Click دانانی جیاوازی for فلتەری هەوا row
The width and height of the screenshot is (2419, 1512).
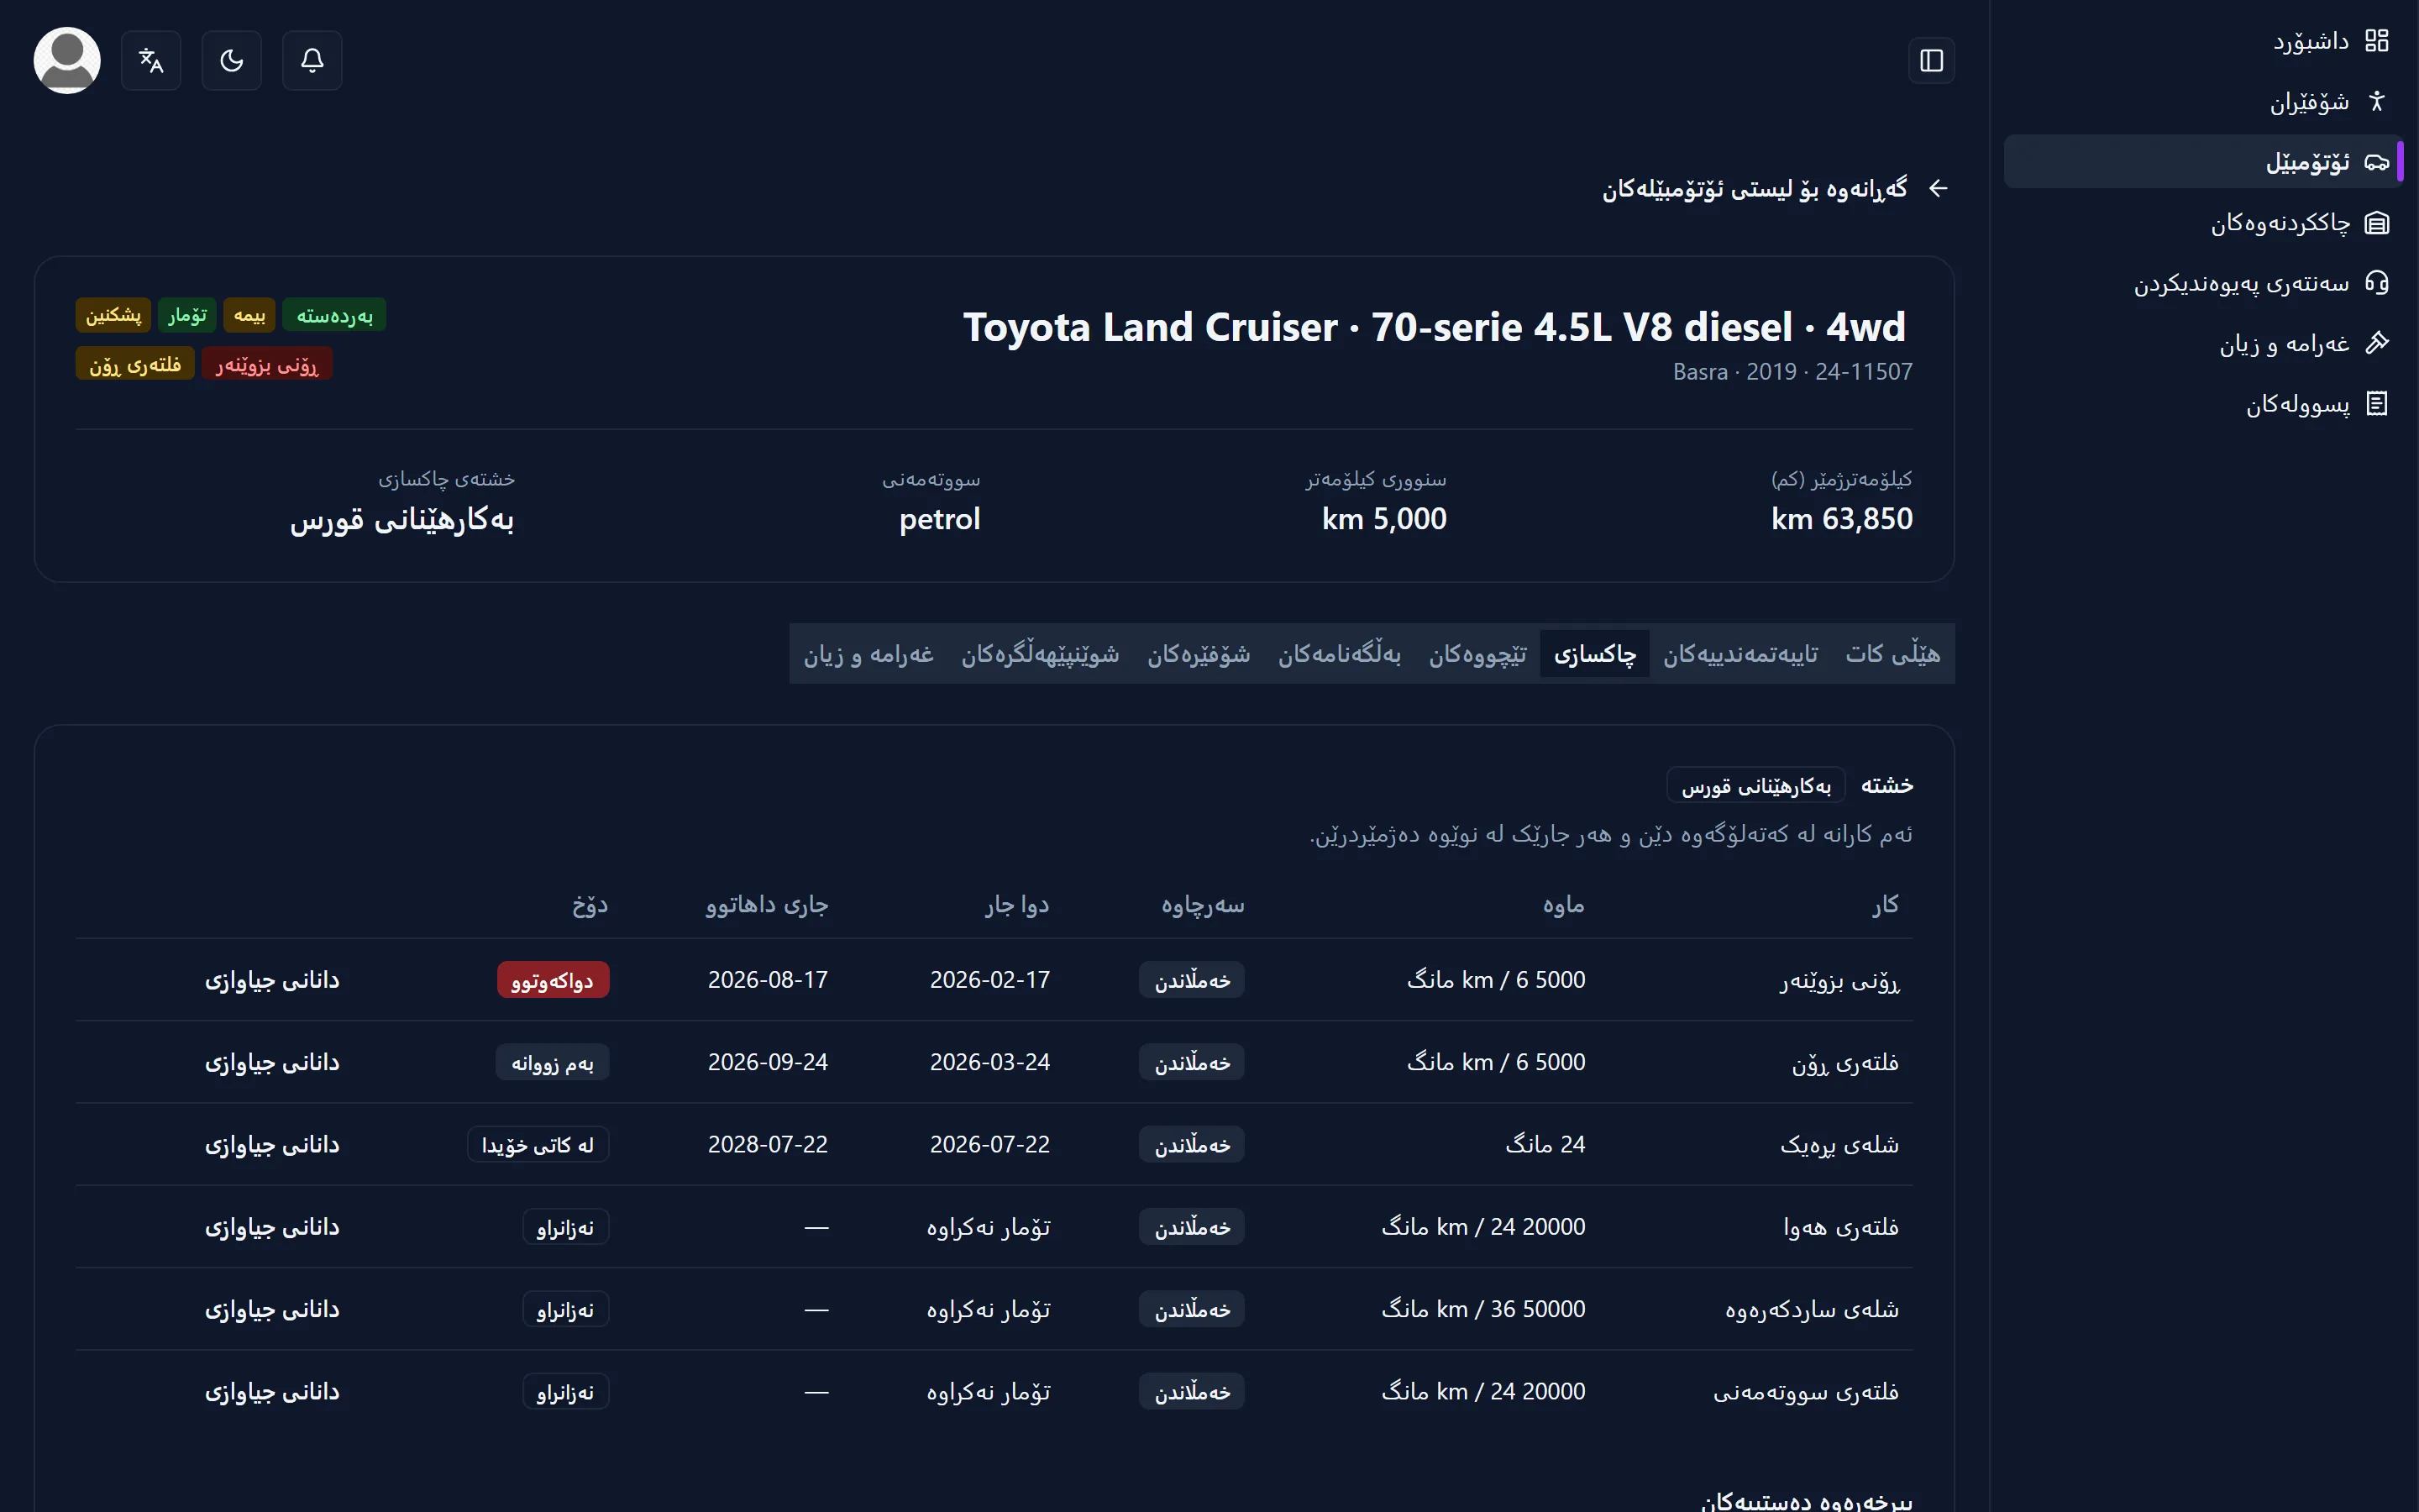pos(272,1227)
